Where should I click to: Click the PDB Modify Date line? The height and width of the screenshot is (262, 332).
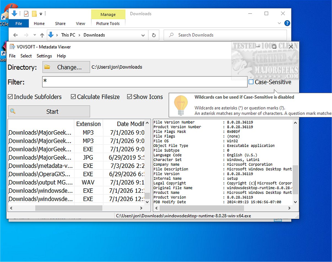[x=223, y=202]
